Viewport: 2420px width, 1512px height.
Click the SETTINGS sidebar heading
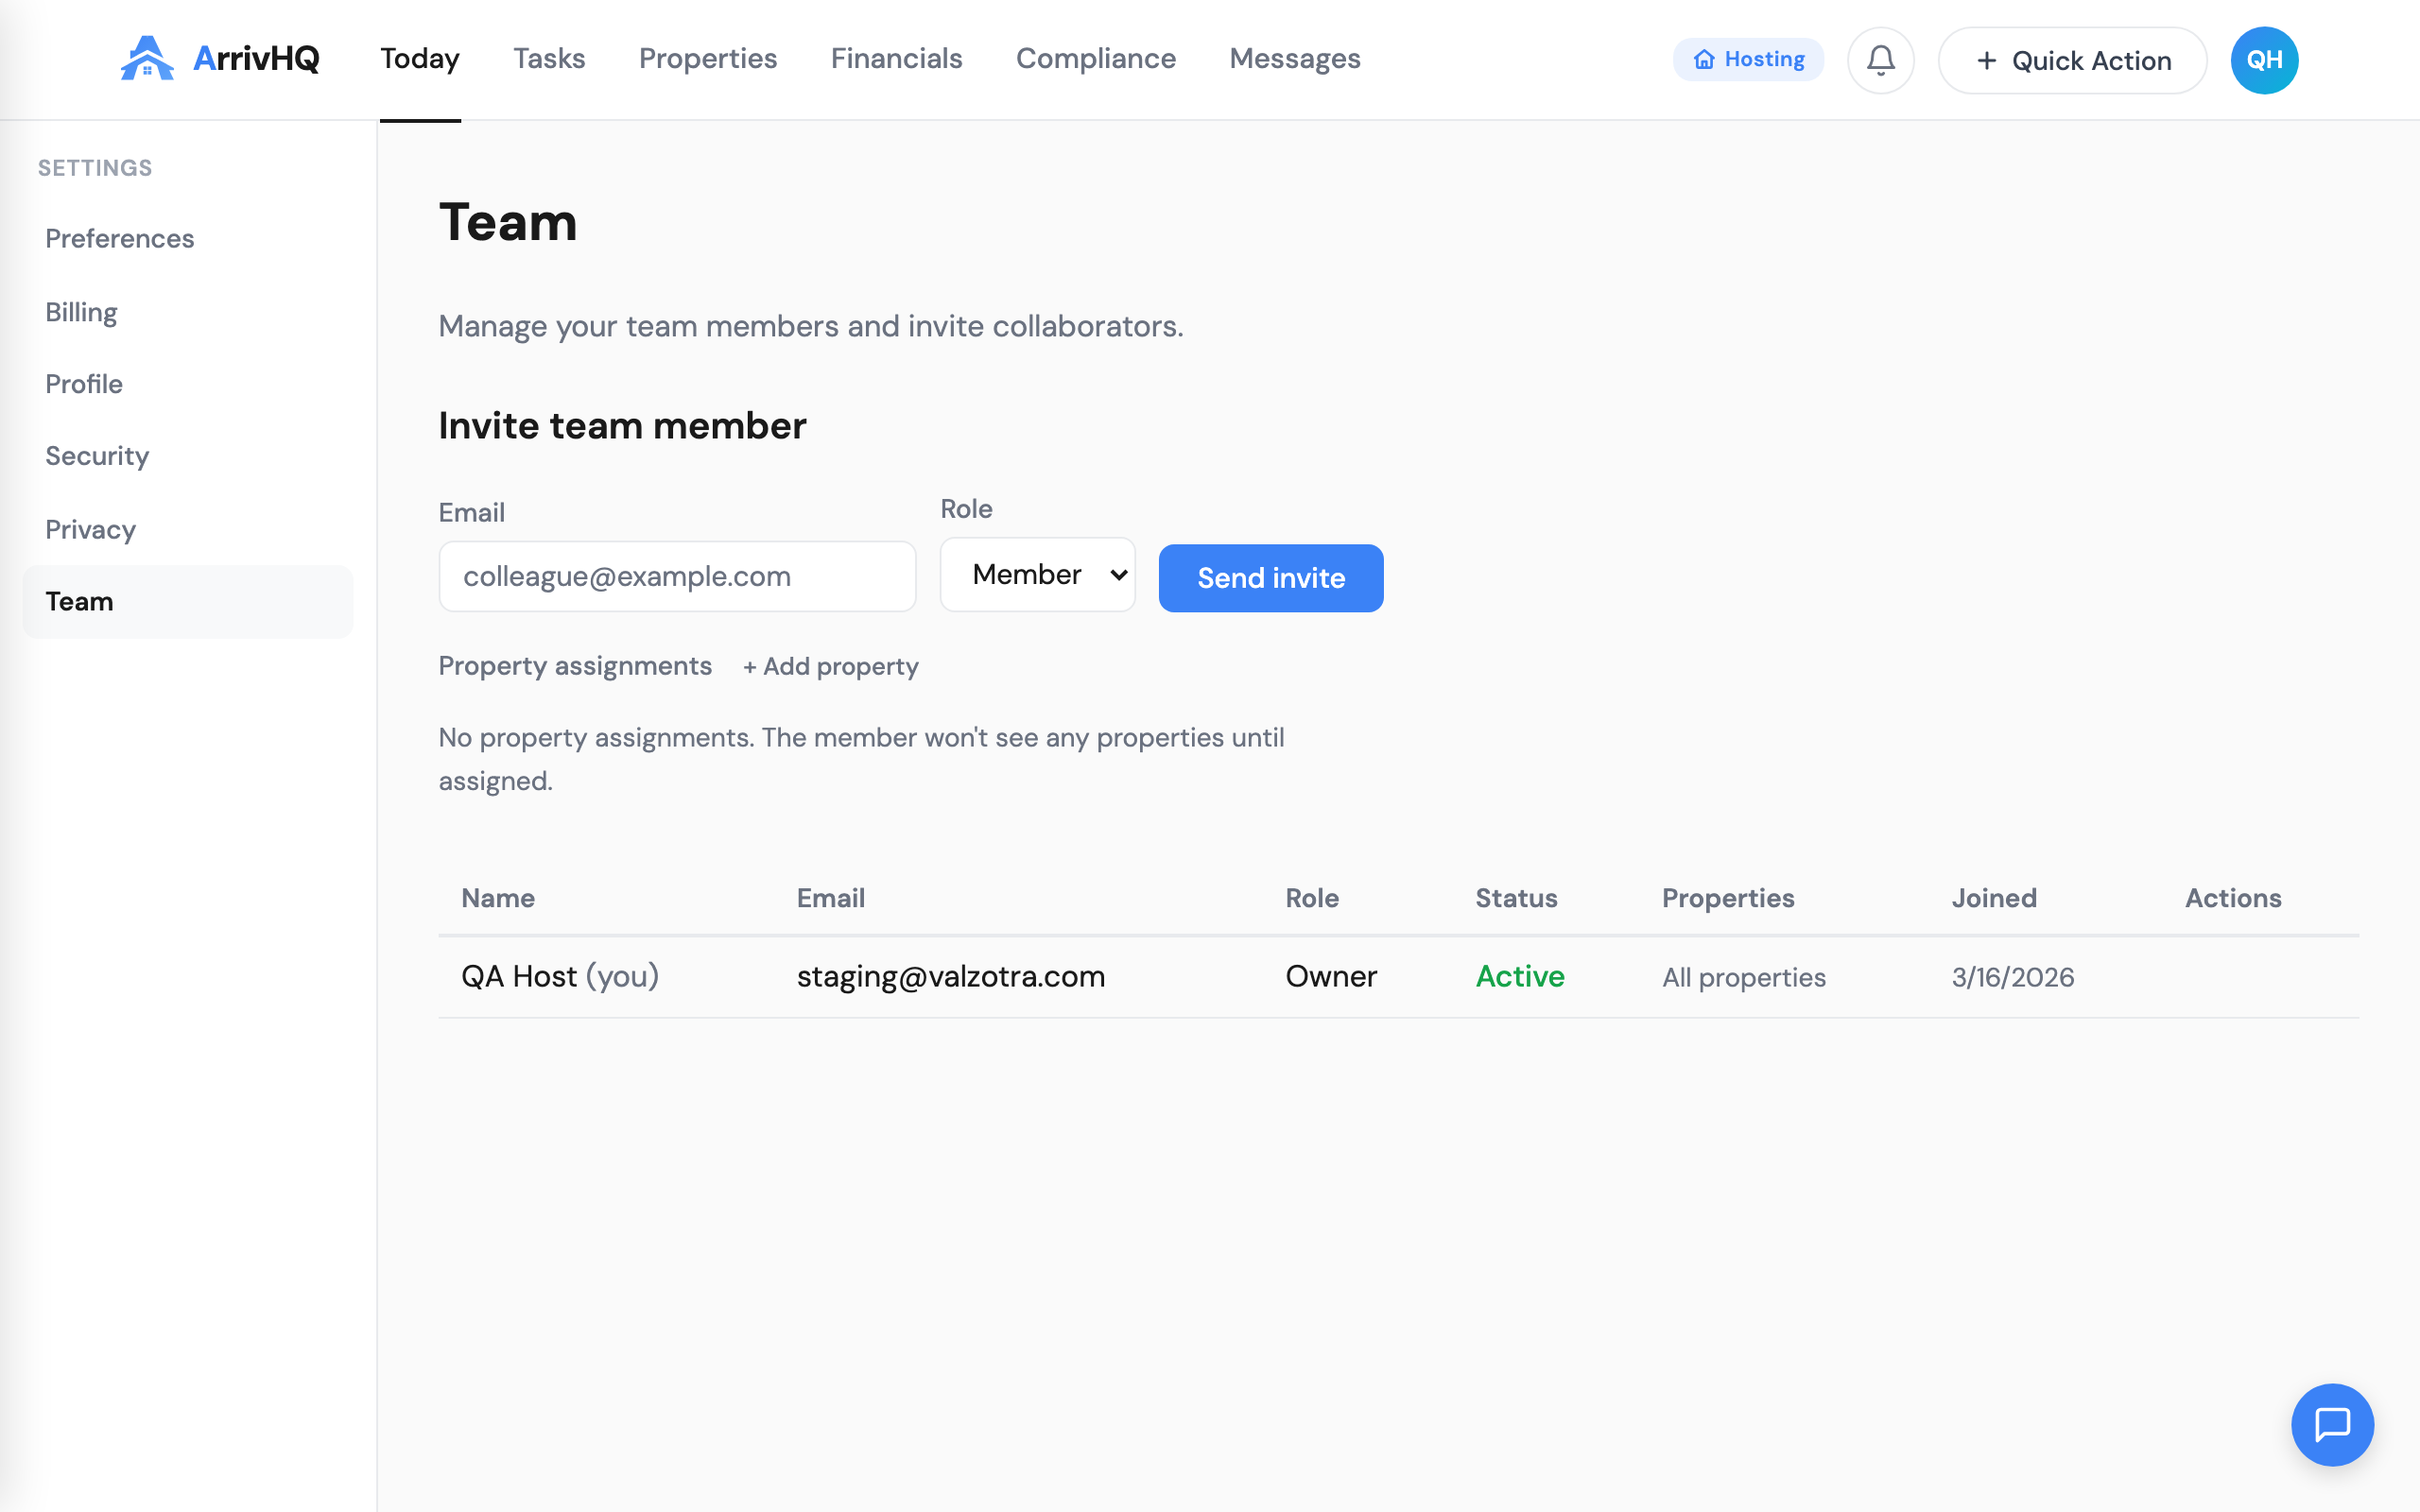click(95, 168)
